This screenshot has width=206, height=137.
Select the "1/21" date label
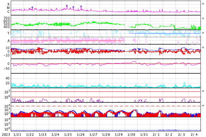17,135
